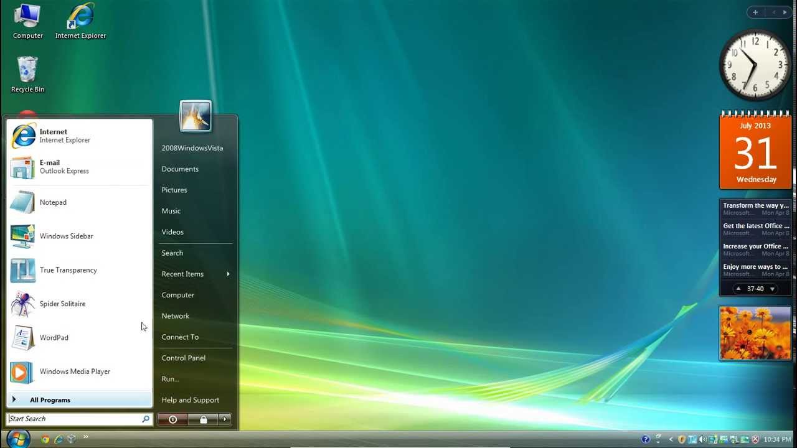The width and height of the screenshot is (797, 448).
Task: Expand All Programs
Action: pyautogui.click(x=79, y=400)
